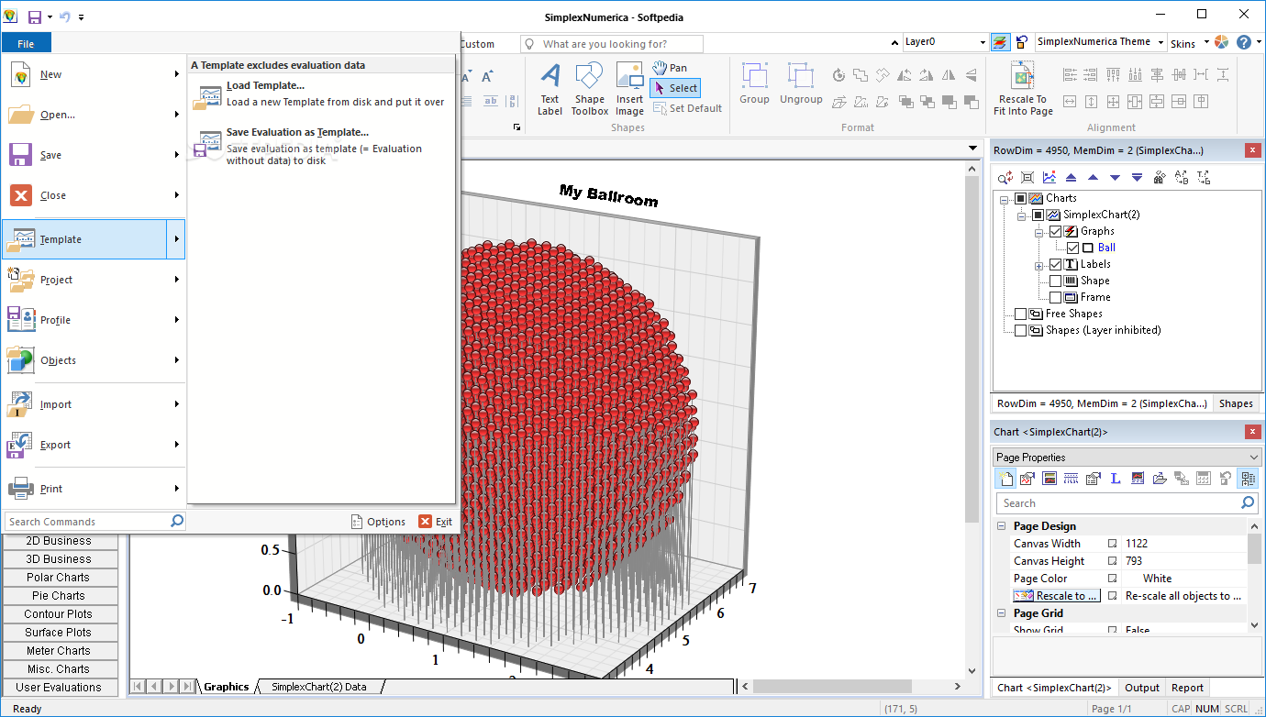Open the New submenu in File menu
Image resolution: width=1266 pixels, height=717 pixels.
(93, 74)
